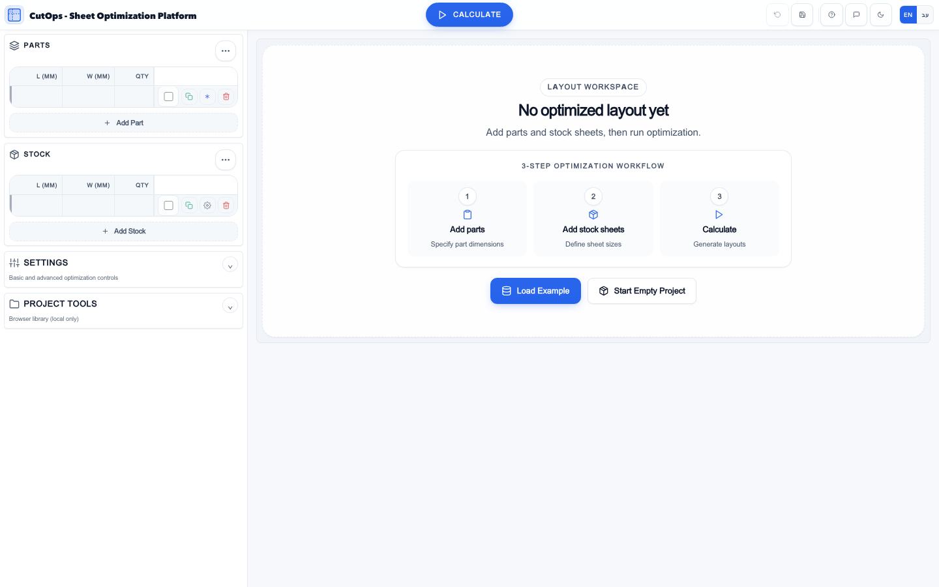
Task: Select the EN language tab
Action: [x=908, y=14]
